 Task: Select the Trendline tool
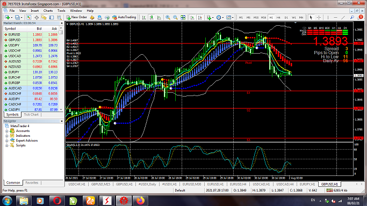(343, 17)
